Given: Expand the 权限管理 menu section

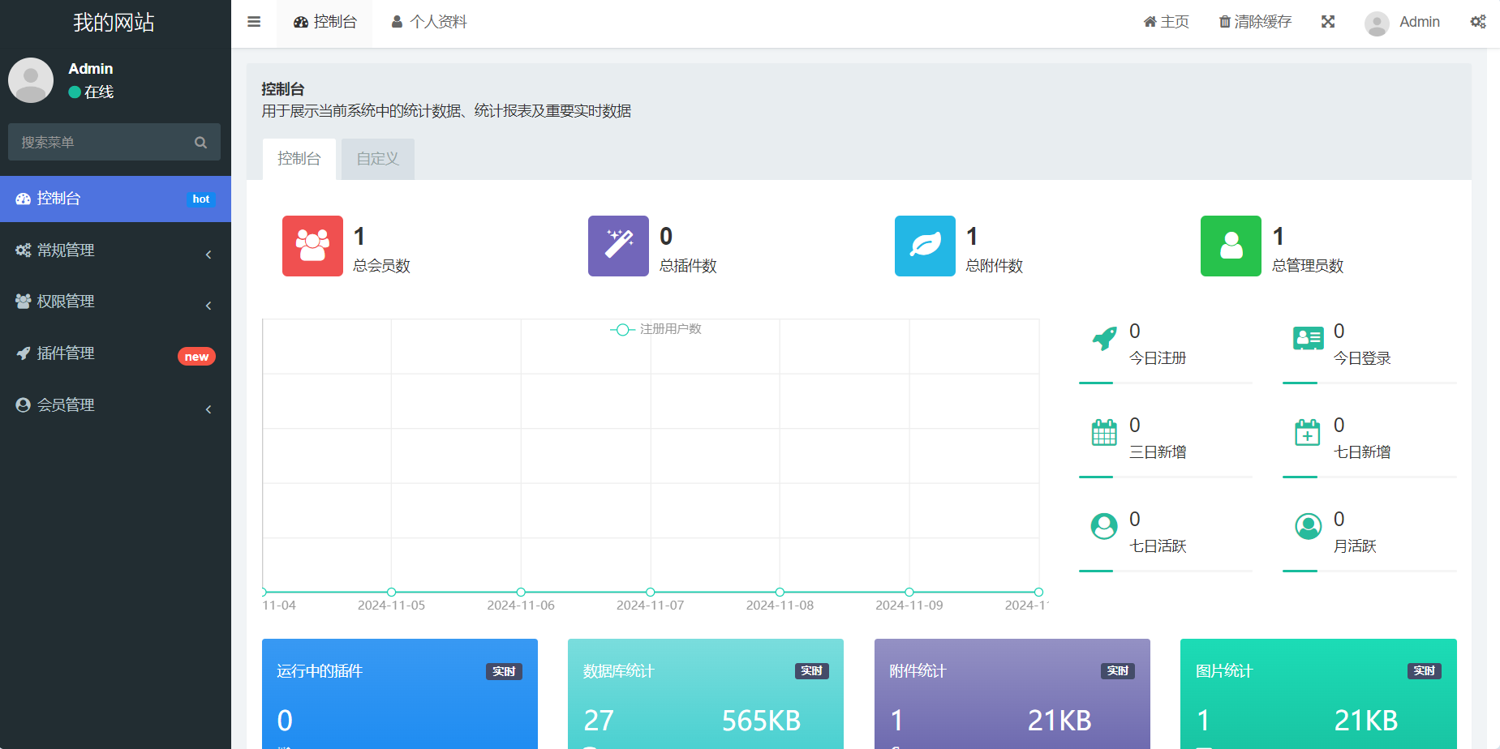Looking at the screenshot, I should coord(114,301).
